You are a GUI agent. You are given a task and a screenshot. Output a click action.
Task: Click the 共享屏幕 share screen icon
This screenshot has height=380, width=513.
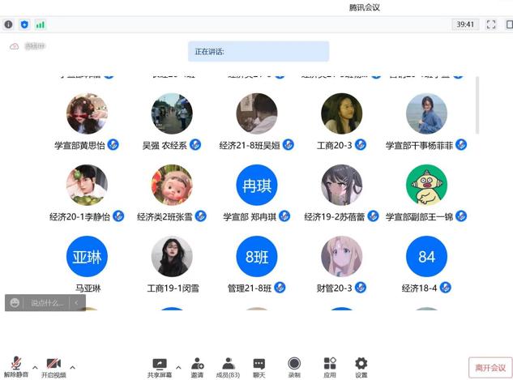pos(160,364)
